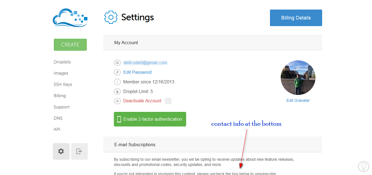Follow the Edit Gravatar link
This screenshot has width=372, height=175.
pos(298,101)
